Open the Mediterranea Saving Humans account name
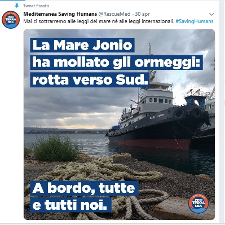 pos(60,14)
